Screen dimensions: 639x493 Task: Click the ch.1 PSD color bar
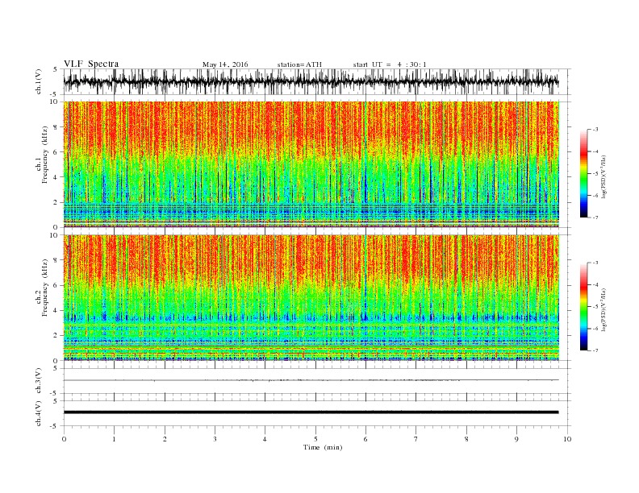pyautogui.click(x=583, y=173)
